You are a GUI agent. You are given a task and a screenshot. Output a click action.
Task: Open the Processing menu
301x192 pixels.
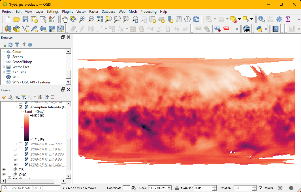[x=148, y=12]
